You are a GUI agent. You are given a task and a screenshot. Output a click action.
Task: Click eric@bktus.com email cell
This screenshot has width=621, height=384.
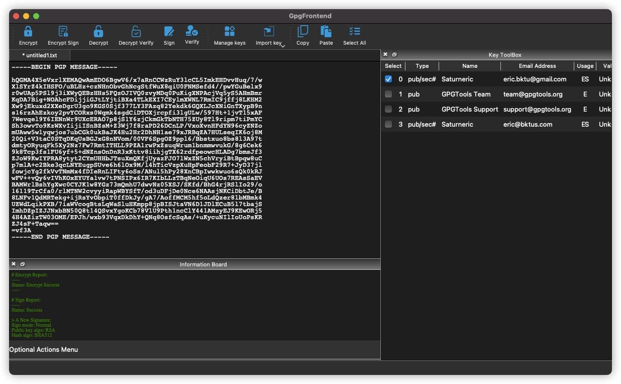coord(528,124)
